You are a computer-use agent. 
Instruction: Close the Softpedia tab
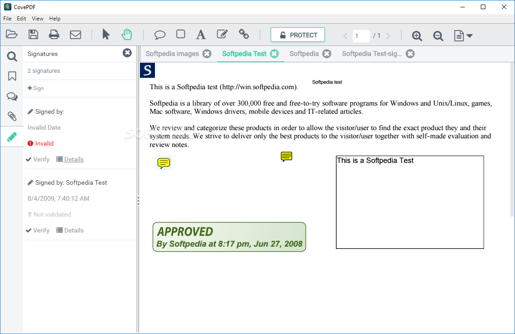[327, 54]
